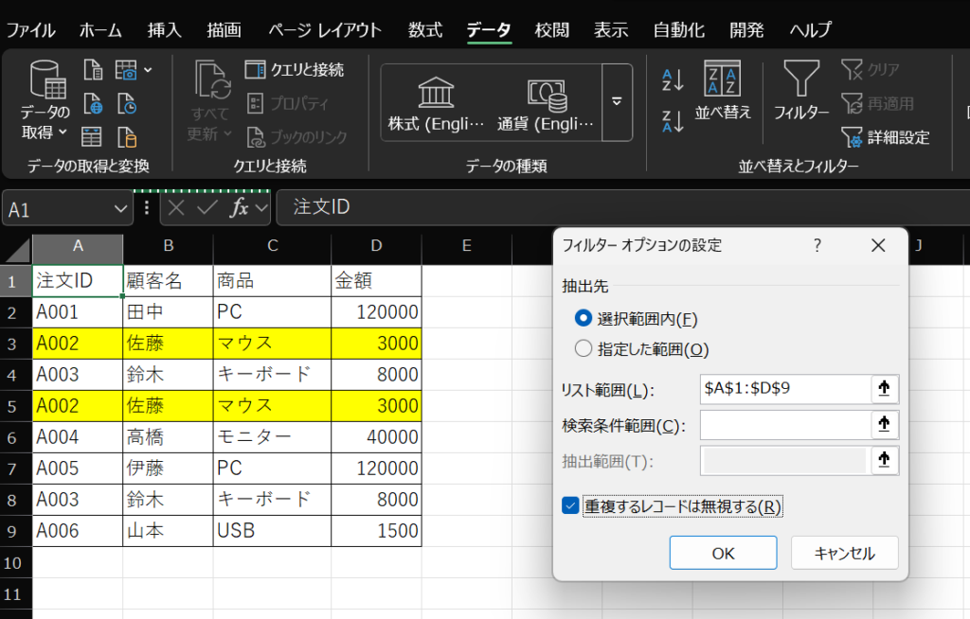Click the フィルター funnel icon
Screen dimensions: 970x619
800,80
